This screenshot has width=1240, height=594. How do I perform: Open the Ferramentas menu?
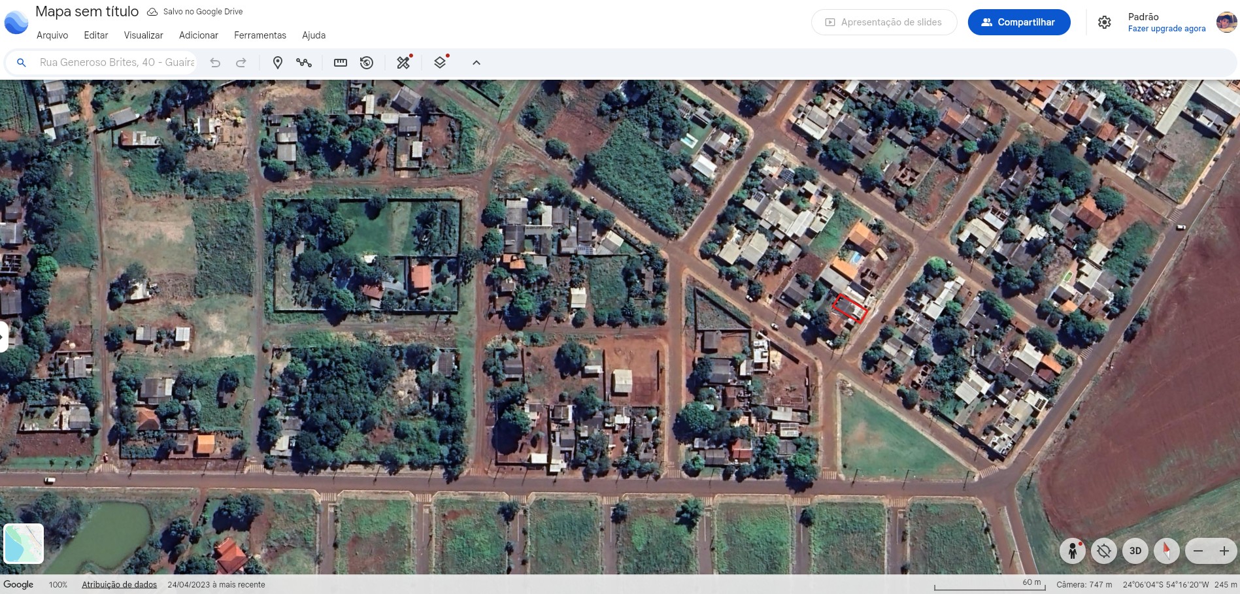click(260, 35)
